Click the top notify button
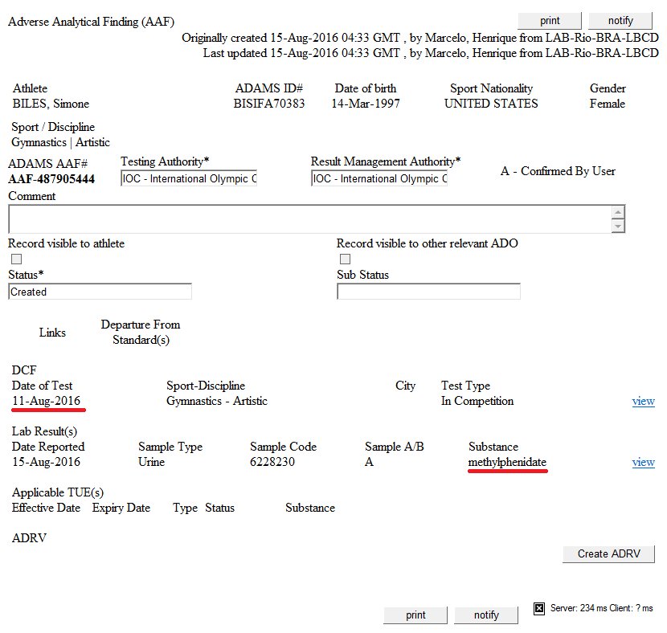This screenshot has width=667, height=633. click(620, 20)
